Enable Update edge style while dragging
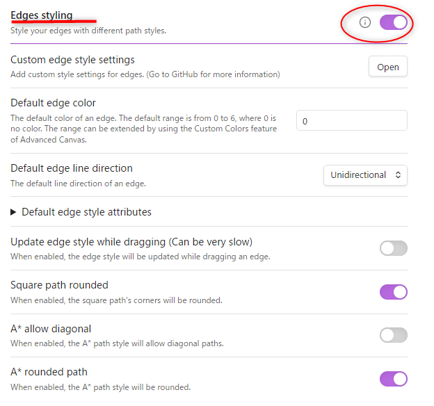This screenshot has width=434, height=406. (393, 248)
